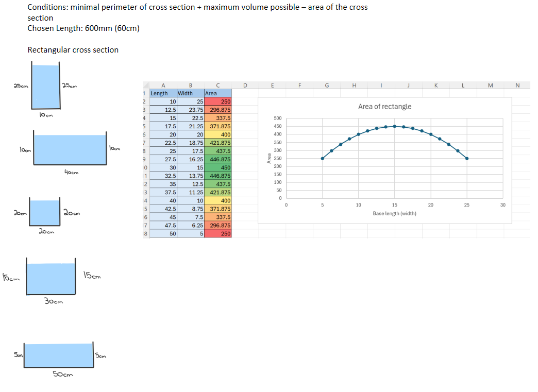Click the vertical Area axis label

[269, 159]
